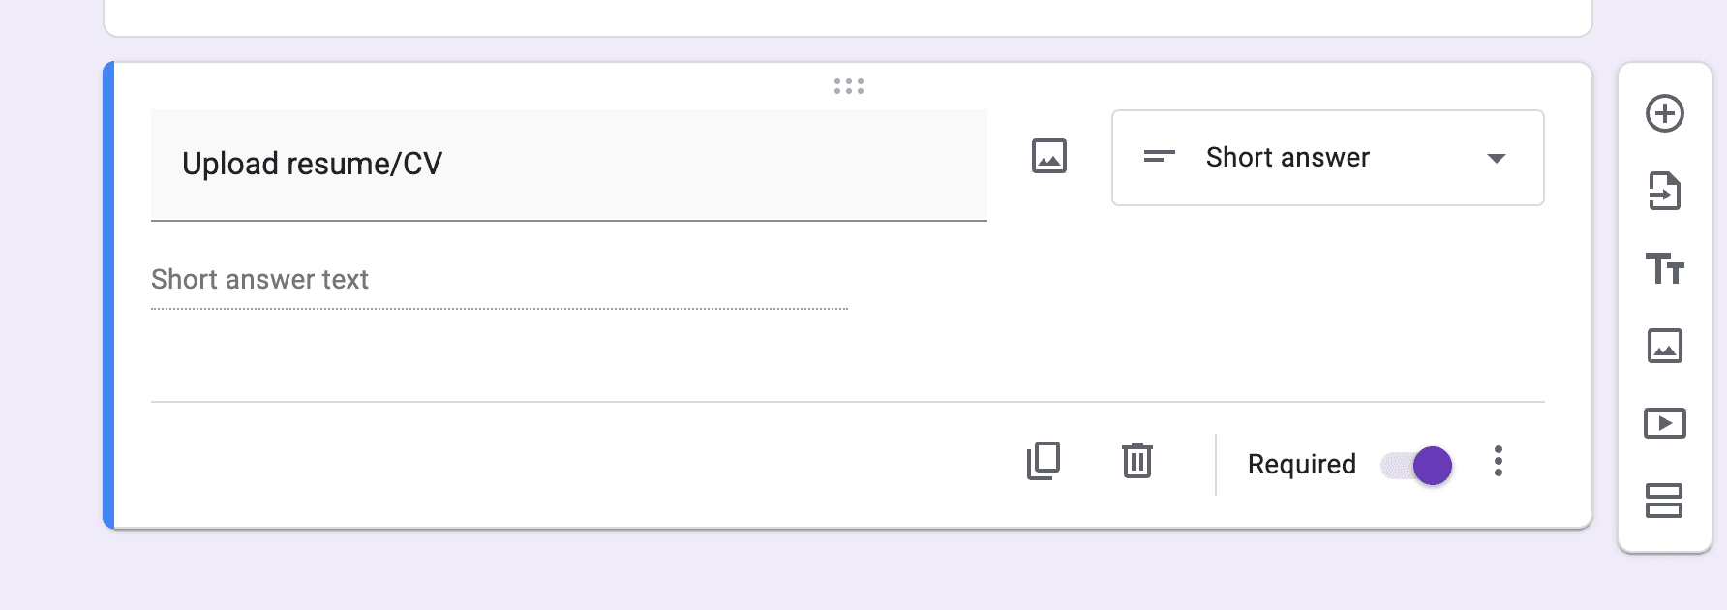Click the question drag handle dots
Screen dimensions: 1727x610
coord(848,87)
